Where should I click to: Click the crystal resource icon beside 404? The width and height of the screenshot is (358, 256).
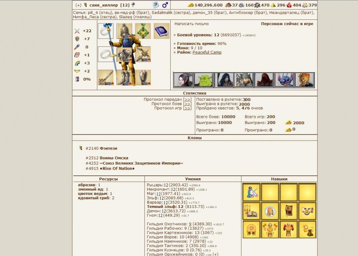[289, 5]
